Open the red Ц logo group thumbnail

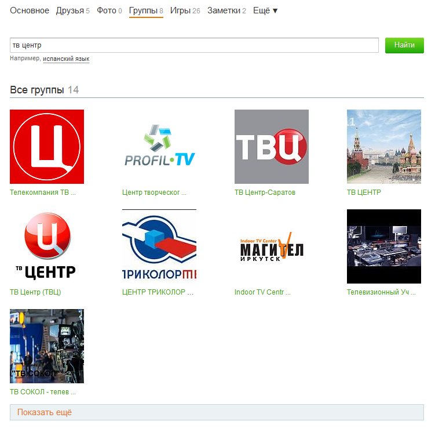(x=47, y=147)
